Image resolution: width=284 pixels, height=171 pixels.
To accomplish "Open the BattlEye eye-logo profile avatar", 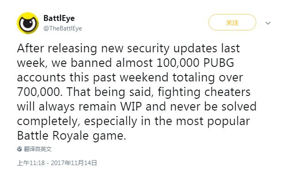I will pos(28,23).
